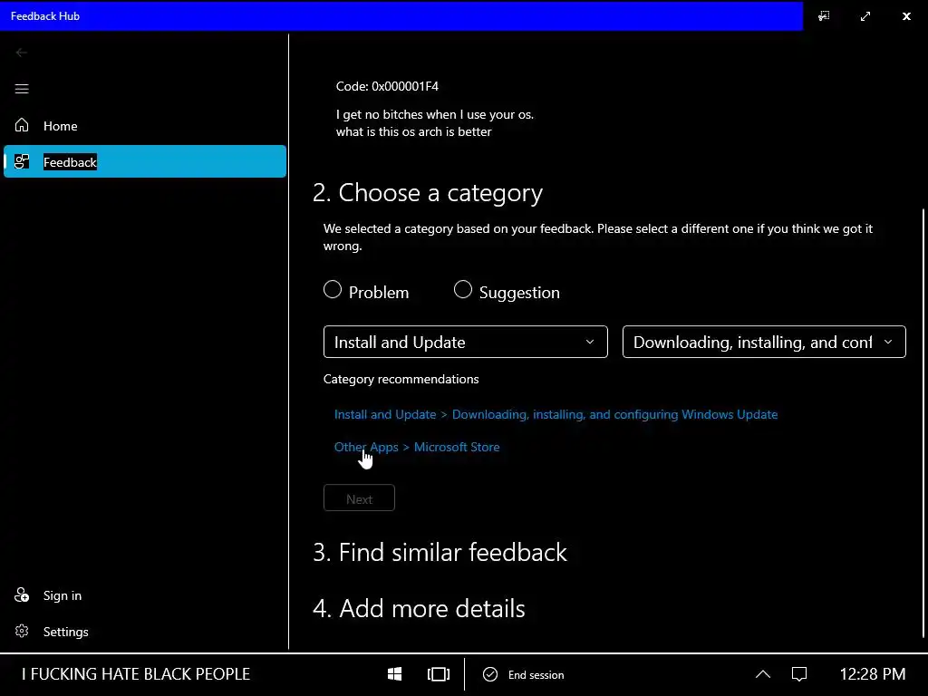The image size is (928, 696).
Task: Click the title bar icon left of the expand arrows
Action: coord(824,16)
